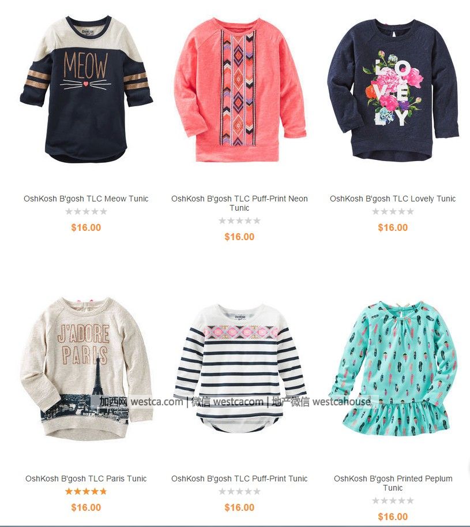Open OshKosh B'gosh TLC Puff-Print Neon Tunic link
470x527 pixels.
click(x=239, y=203)
